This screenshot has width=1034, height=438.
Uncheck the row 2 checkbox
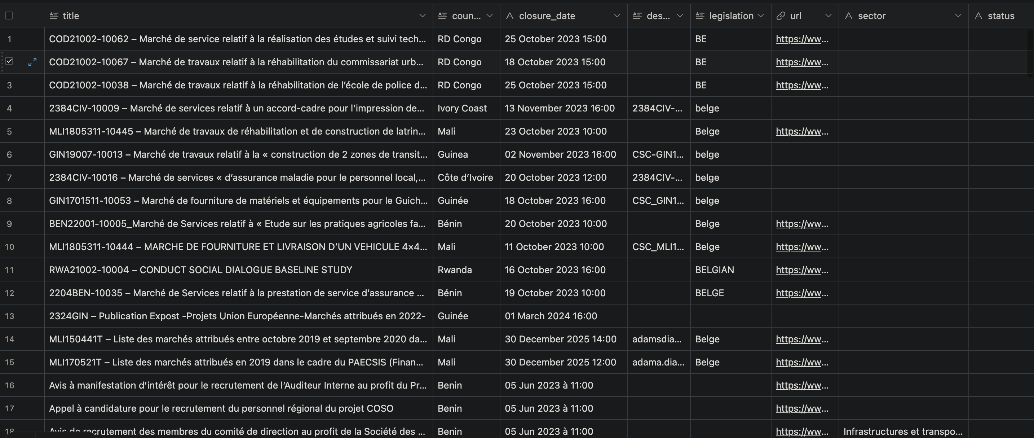tap(9, 61)
